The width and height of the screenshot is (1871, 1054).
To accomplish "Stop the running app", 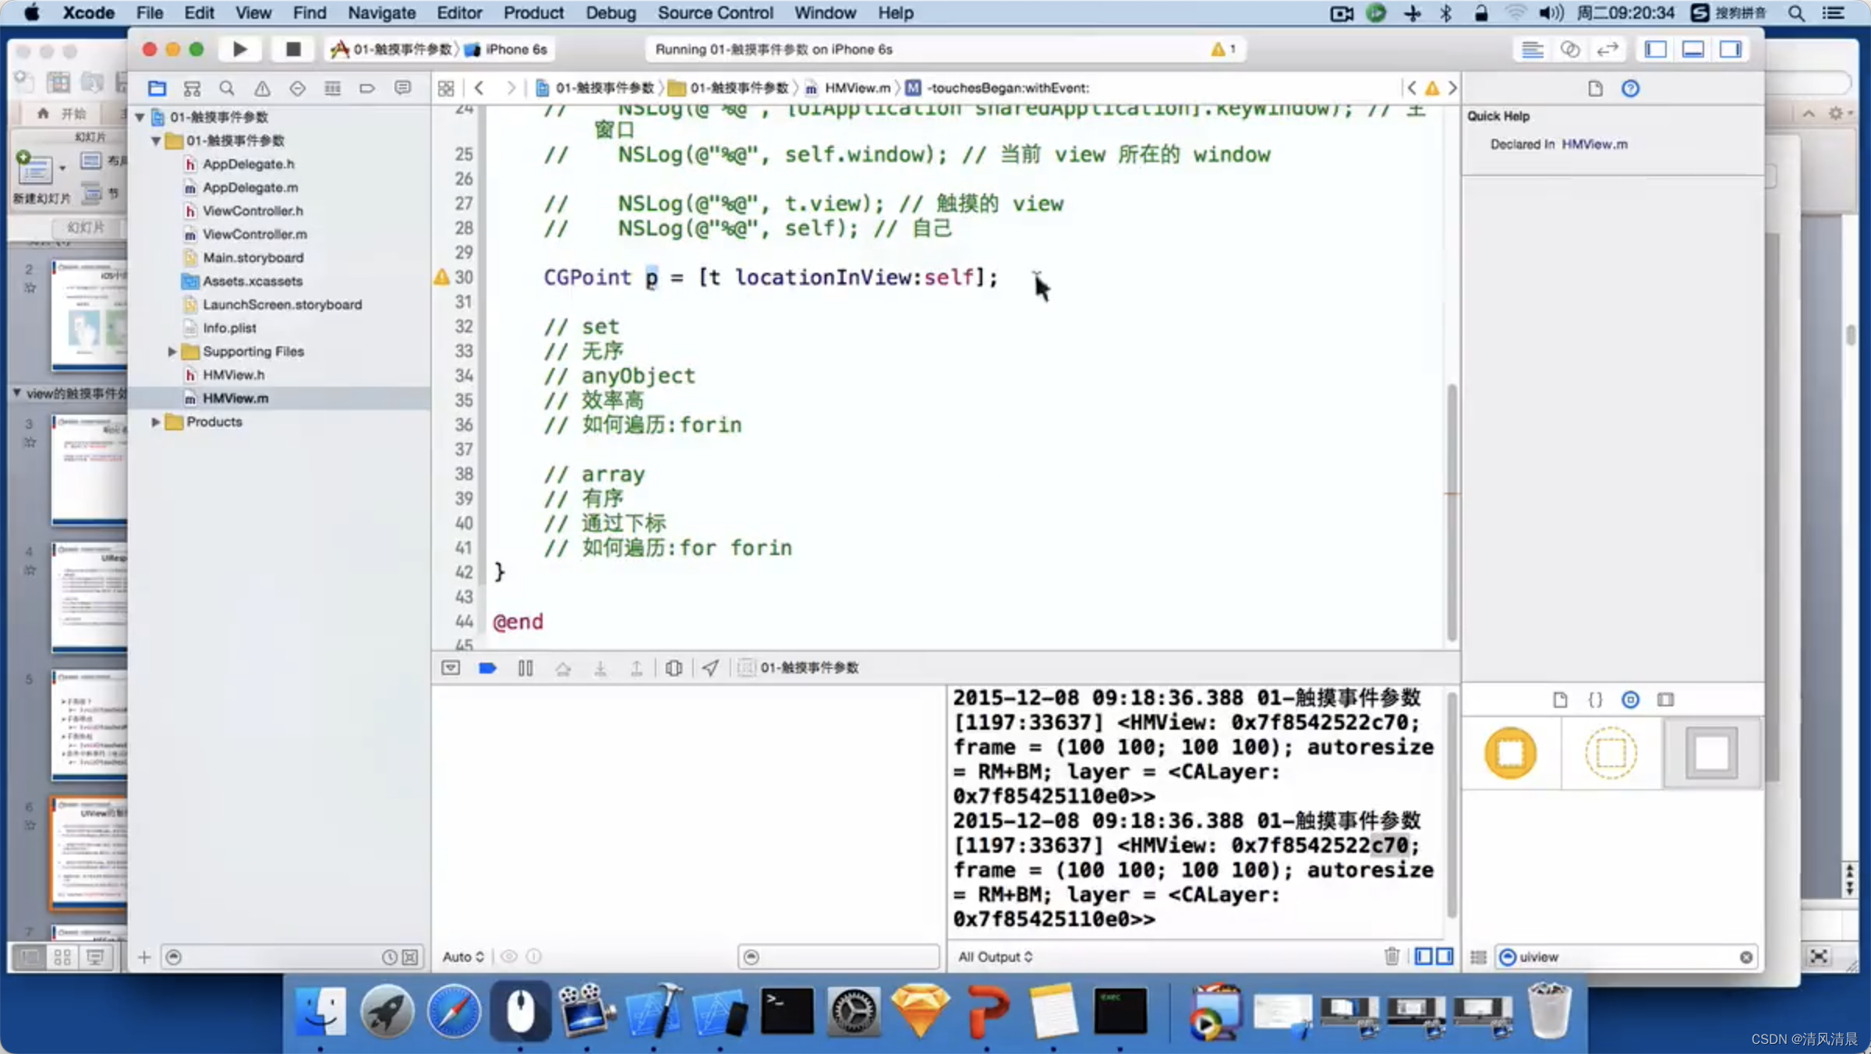I will click(x=293, y=49).
